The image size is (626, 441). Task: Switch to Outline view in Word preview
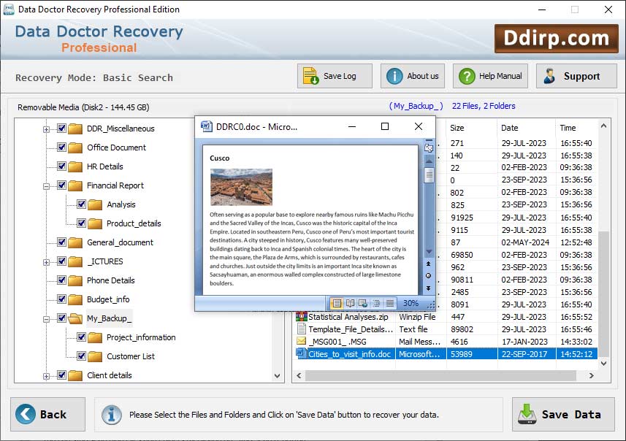coord(376,303)
